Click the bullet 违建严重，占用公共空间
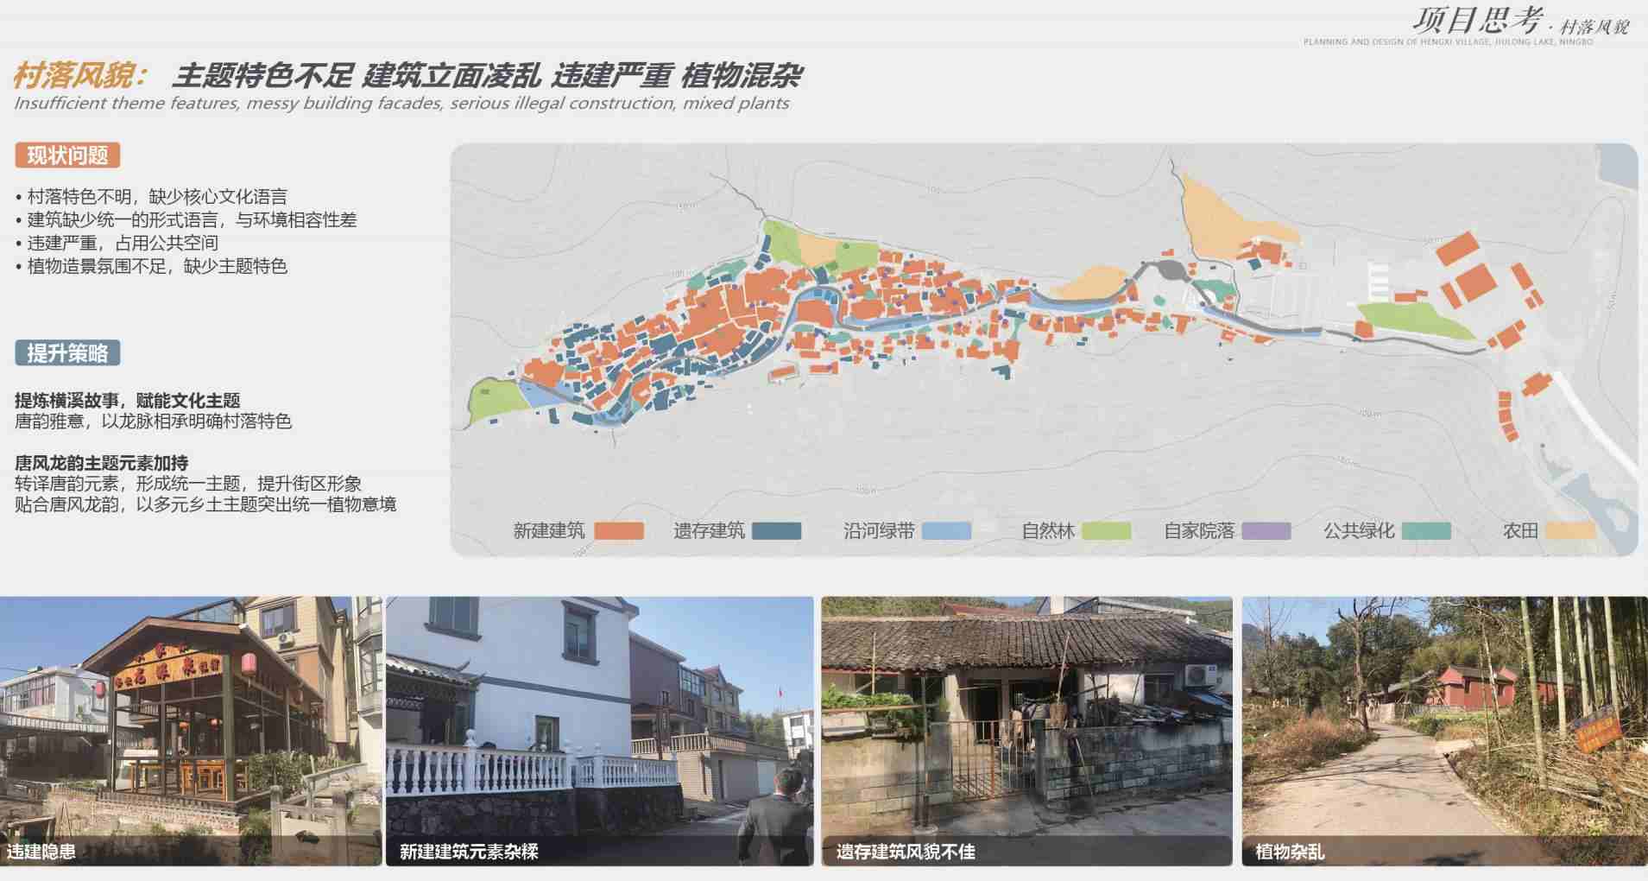The height and width of the screenshot is (881, 1648). click(x=122, y=244)
